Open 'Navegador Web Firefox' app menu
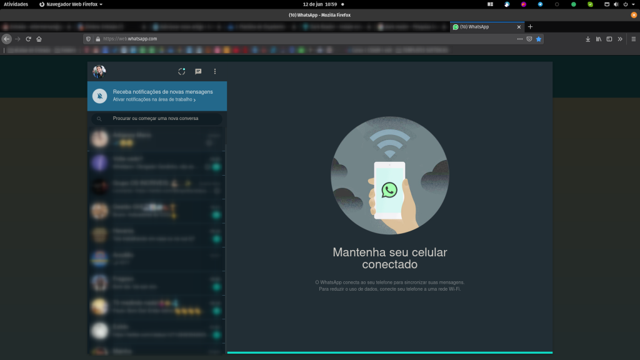The image size is (640, 360). click(71, 4)
